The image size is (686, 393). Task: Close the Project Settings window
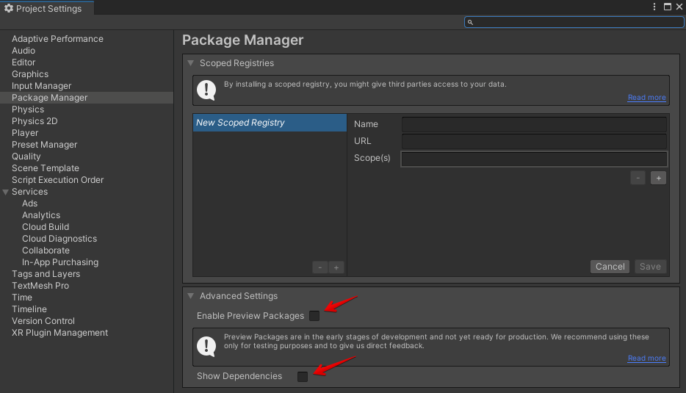[679, 7]
